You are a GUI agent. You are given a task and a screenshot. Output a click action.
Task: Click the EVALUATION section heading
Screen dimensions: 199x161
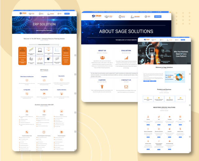click(126, 50)
